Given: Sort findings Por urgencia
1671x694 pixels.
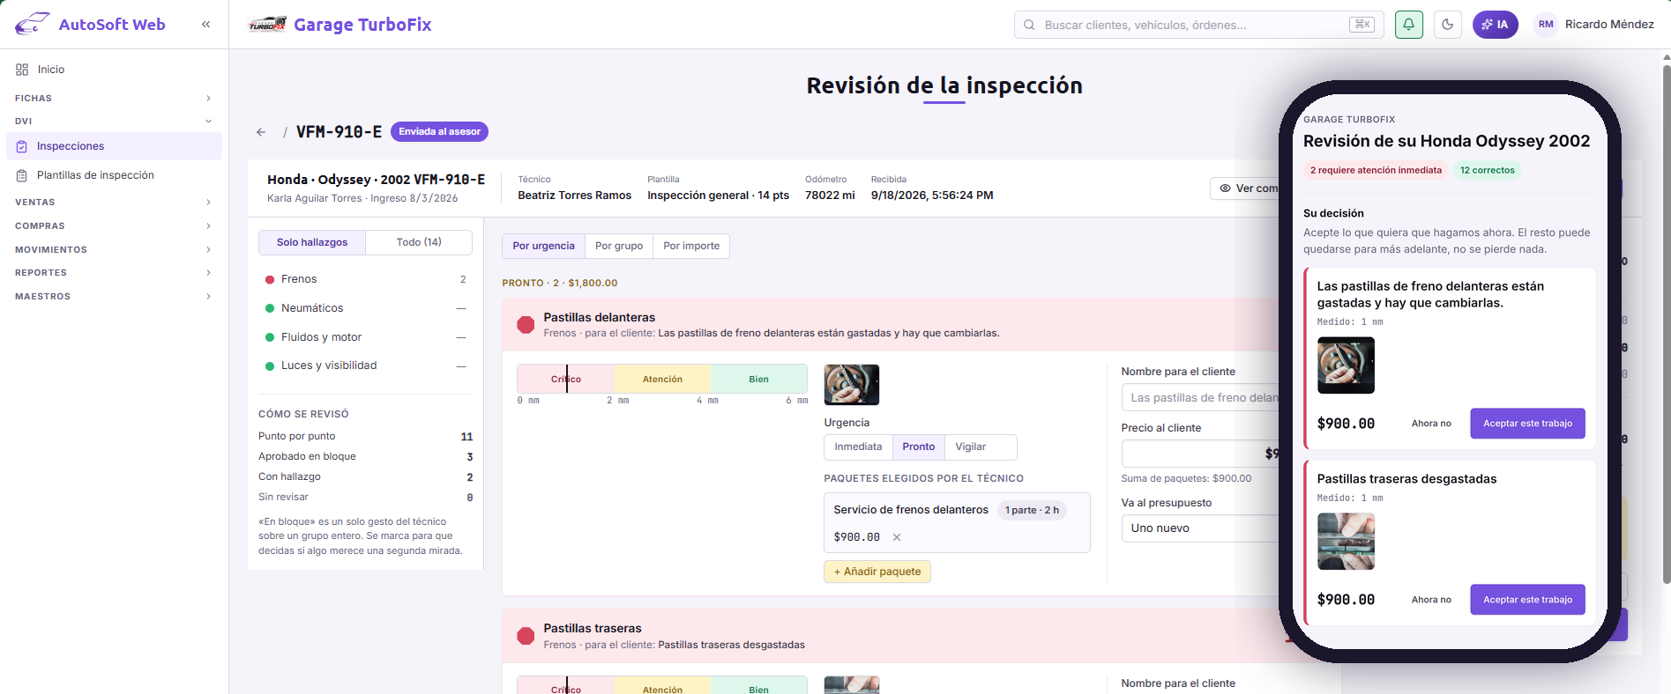Looking at the screenshot, I should 543,246.
